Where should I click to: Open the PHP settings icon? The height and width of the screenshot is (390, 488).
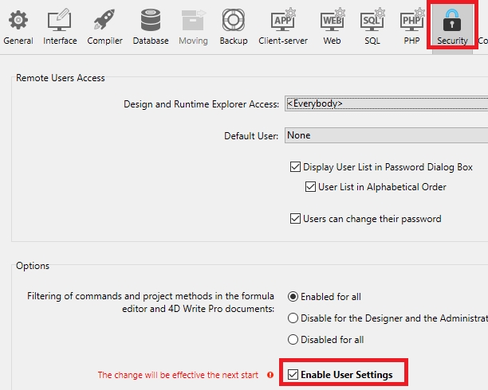pos(411,20)
